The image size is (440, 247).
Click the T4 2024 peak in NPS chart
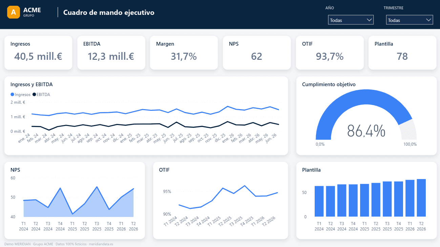tap(60, 188)
